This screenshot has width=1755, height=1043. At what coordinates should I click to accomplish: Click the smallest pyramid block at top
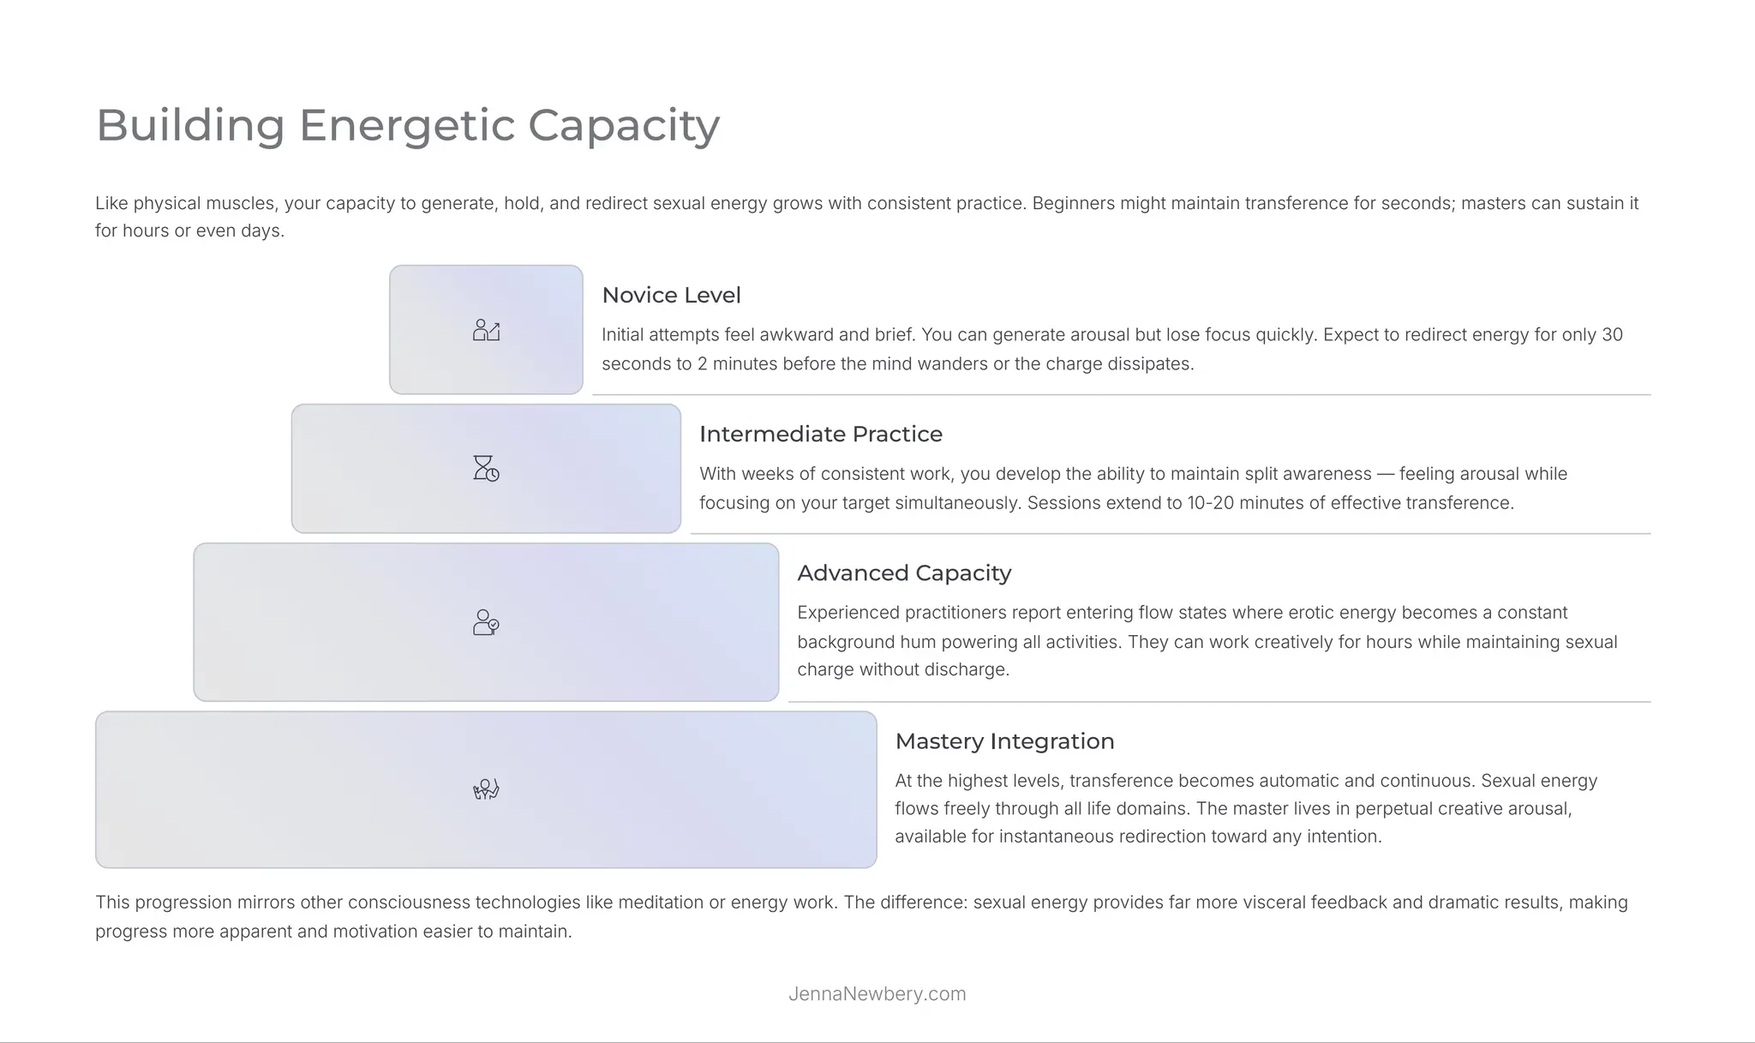coord(486,330)
